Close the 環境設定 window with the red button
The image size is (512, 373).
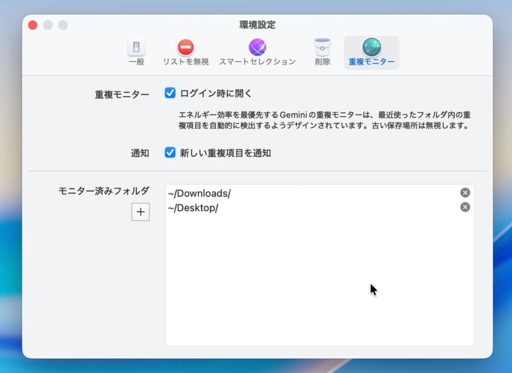click(32, 25)
